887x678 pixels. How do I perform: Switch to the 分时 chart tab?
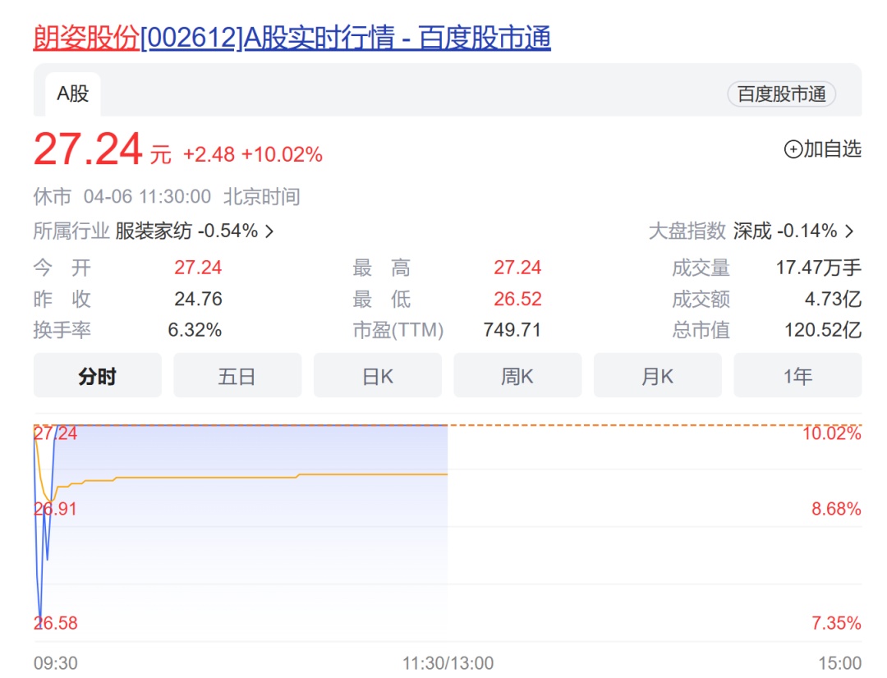pyautogui.click(x=97, y=375)
